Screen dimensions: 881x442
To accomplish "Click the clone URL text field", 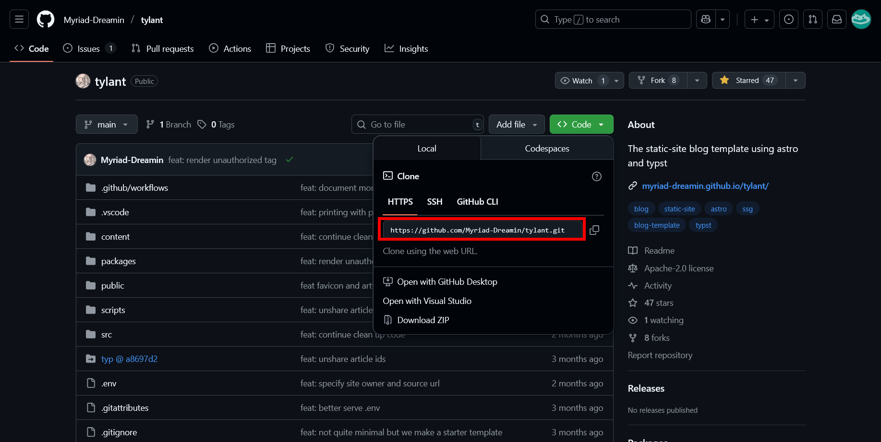I will tap(482, 230).
